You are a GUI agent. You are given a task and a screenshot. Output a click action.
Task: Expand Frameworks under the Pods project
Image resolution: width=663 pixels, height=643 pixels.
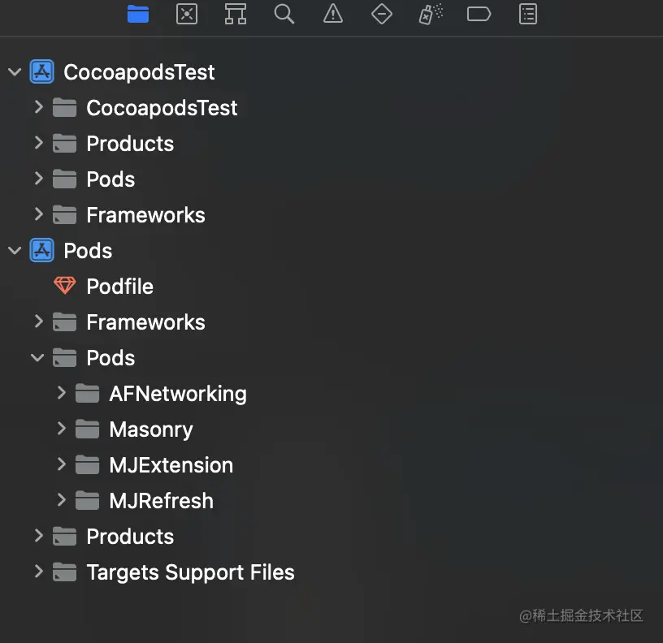[x=38, y=321]
